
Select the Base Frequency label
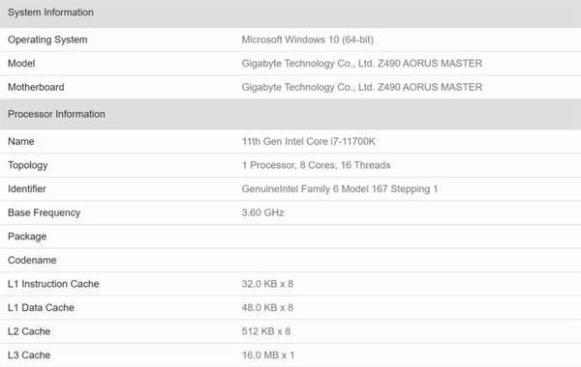pos(45,212)
